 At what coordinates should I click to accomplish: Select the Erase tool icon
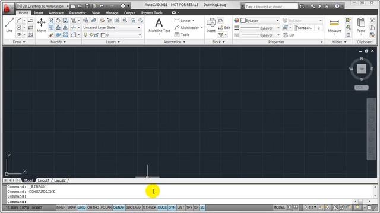tap(51, 35)
